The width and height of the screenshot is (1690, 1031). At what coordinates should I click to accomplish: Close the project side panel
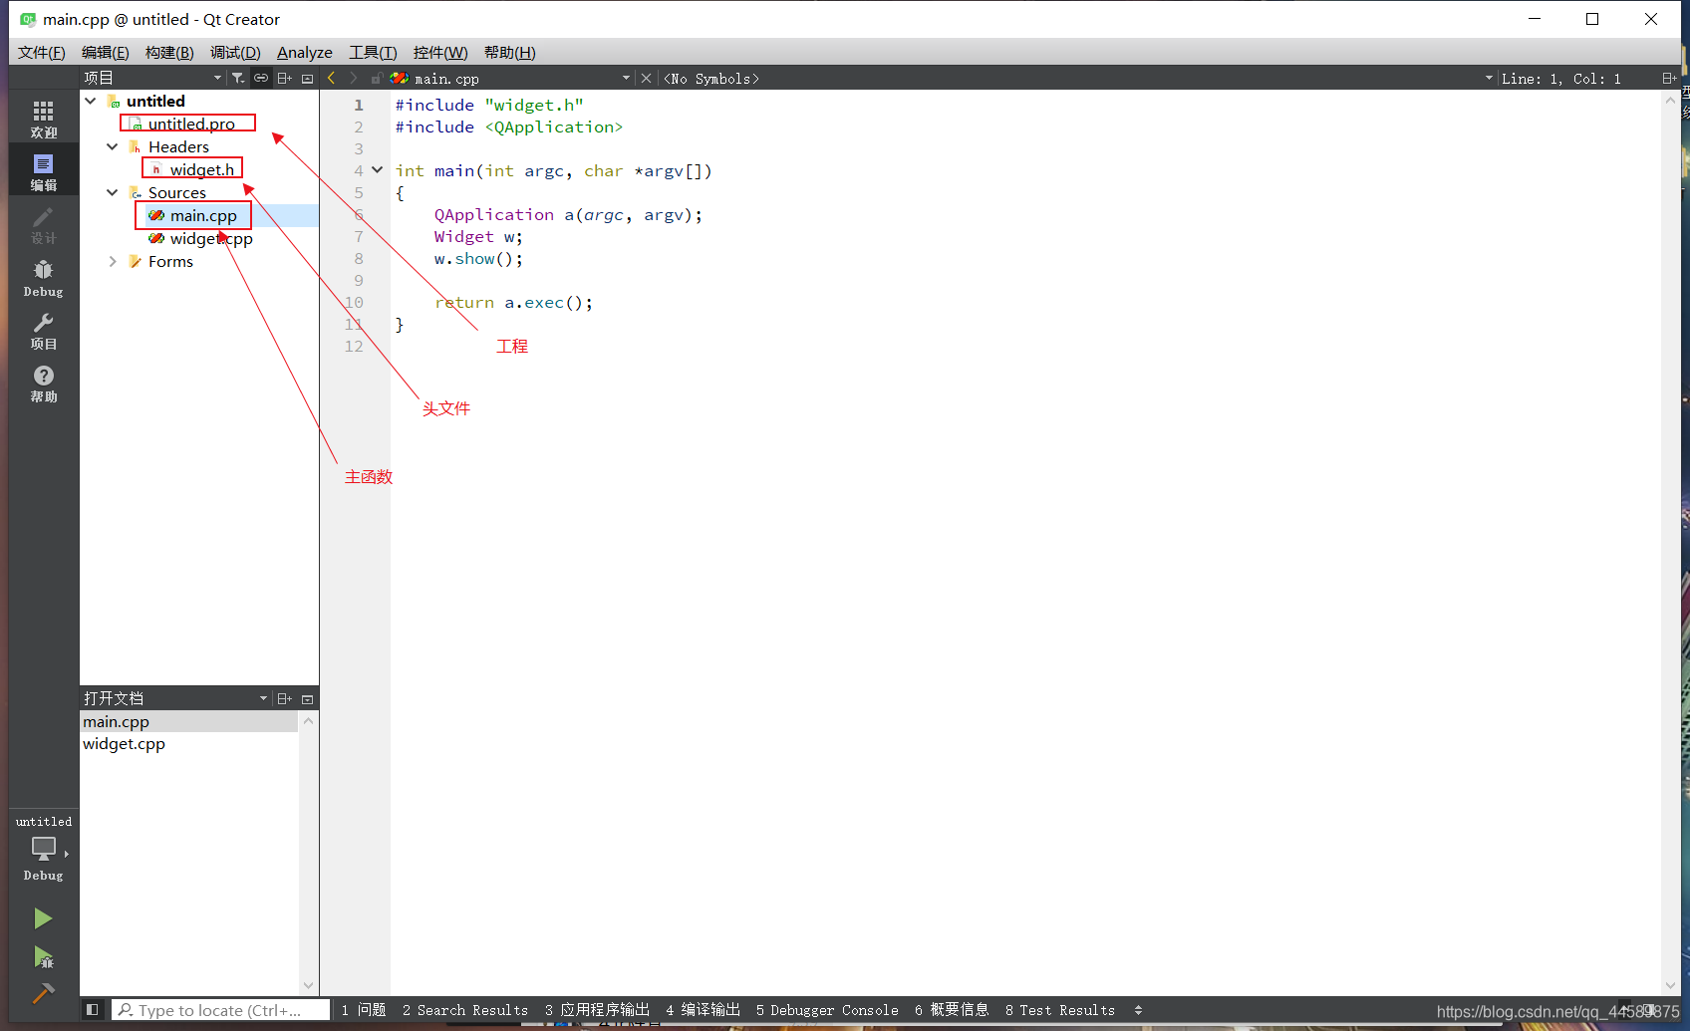coord(307,78)
